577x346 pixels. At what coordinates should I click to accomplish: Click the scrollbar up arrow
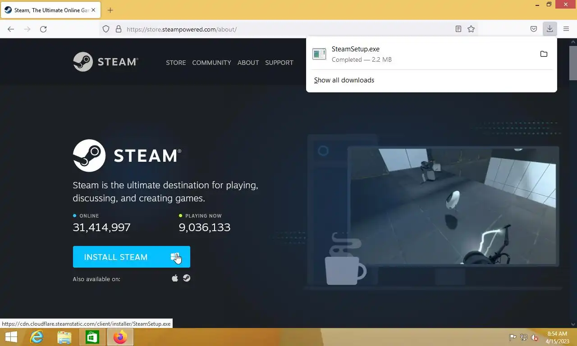click(573, 42)
